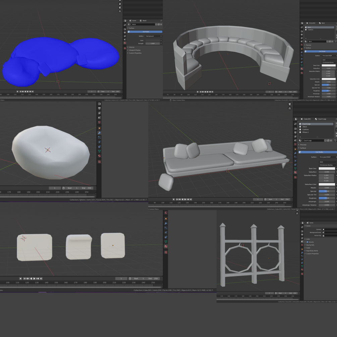Click Strength value field in World Surface panel

click(153, 43)
